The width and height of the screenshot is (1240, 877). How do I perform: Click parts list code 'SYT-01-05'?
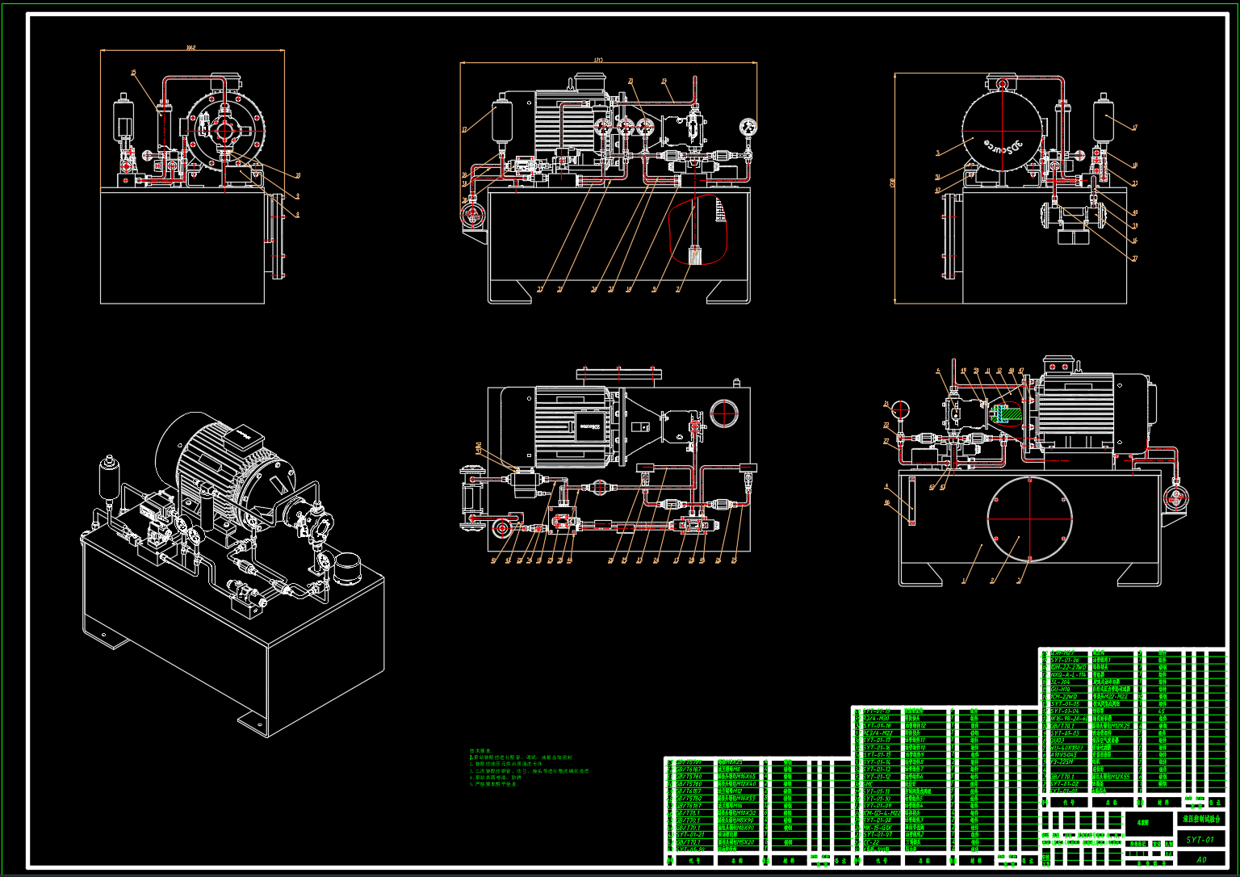click(1066, 703)
